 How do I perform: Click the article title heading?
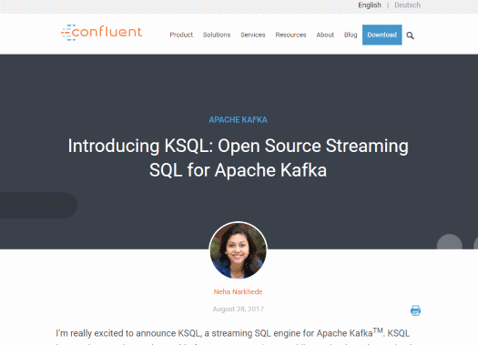238,157
